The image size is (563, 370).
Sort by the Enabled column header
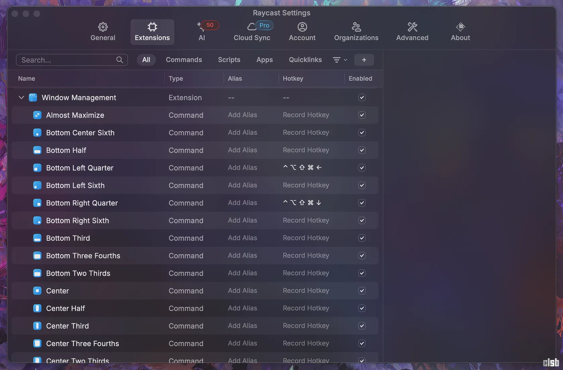tap(360, 79)
